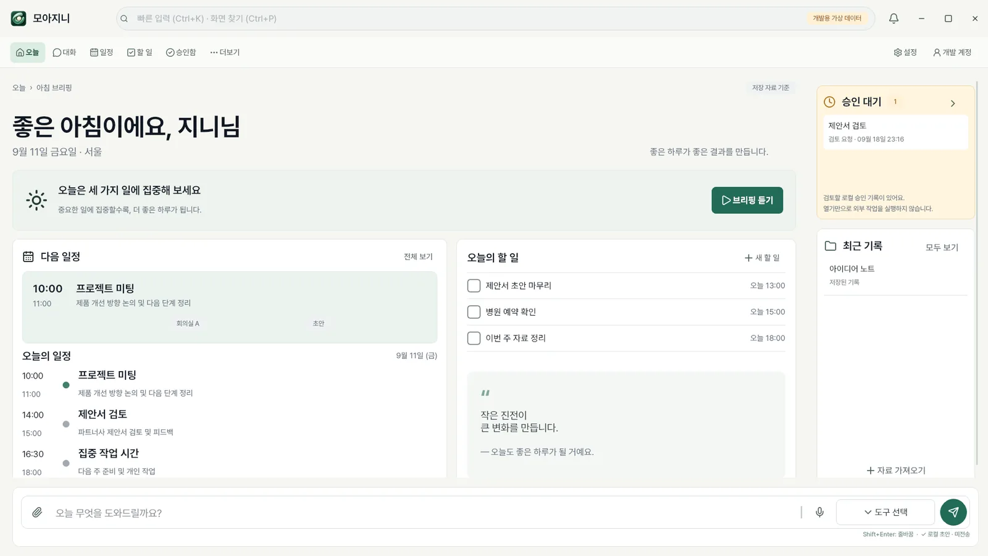The height and width of the screenshot is (556, 988).
Task: Switch to the 승인함 tab
Action: 181,53
